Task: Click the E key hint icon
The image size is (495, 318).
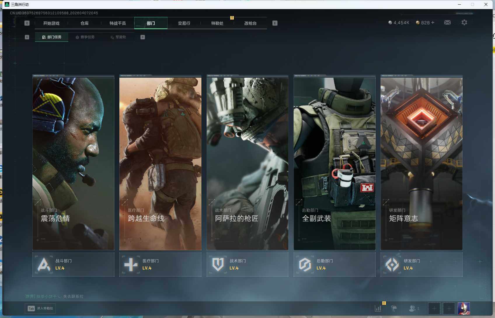Action: tap(275, 23)
